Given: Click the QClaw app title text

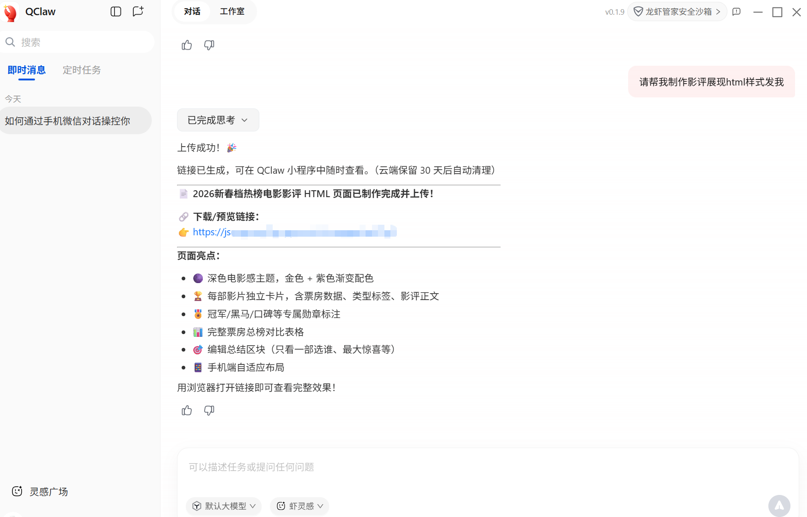Looking at the screenshot, I should tap(40, 11).
